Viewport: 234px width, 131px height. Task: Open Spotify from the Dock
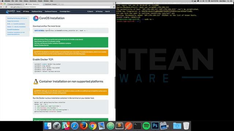tap(146, 126)
